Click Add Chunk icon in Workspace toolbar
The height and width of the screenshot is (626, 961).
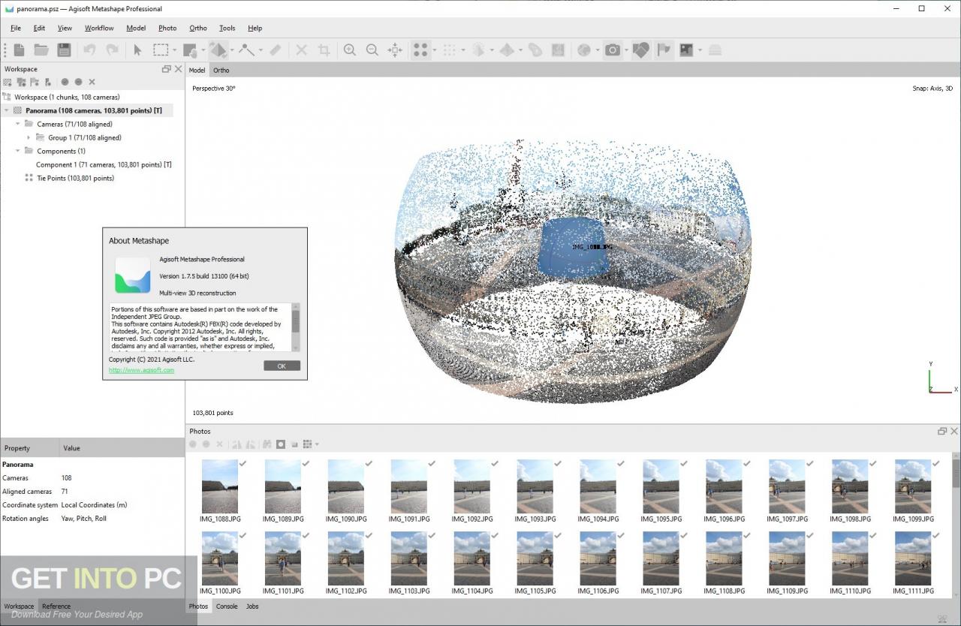[8, 82]
